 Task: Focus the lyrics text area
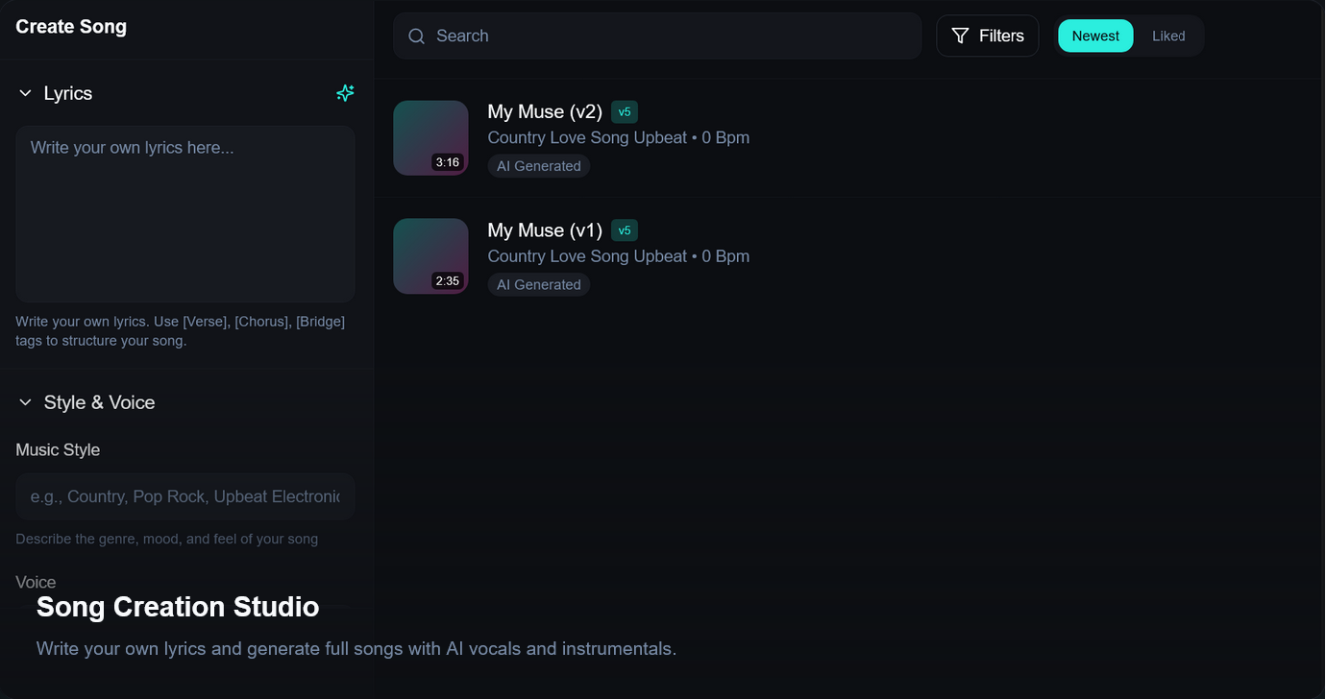pos(185,214)
